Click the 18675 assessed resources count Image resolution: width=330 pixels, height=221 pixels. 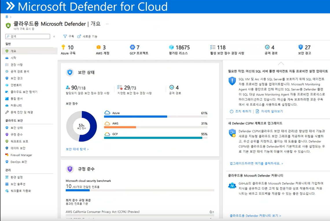(183, 47)
